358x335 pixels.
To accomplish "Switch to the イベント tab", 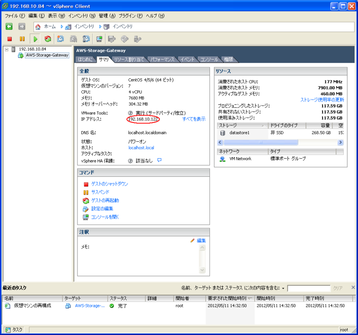I will (188, 59).
